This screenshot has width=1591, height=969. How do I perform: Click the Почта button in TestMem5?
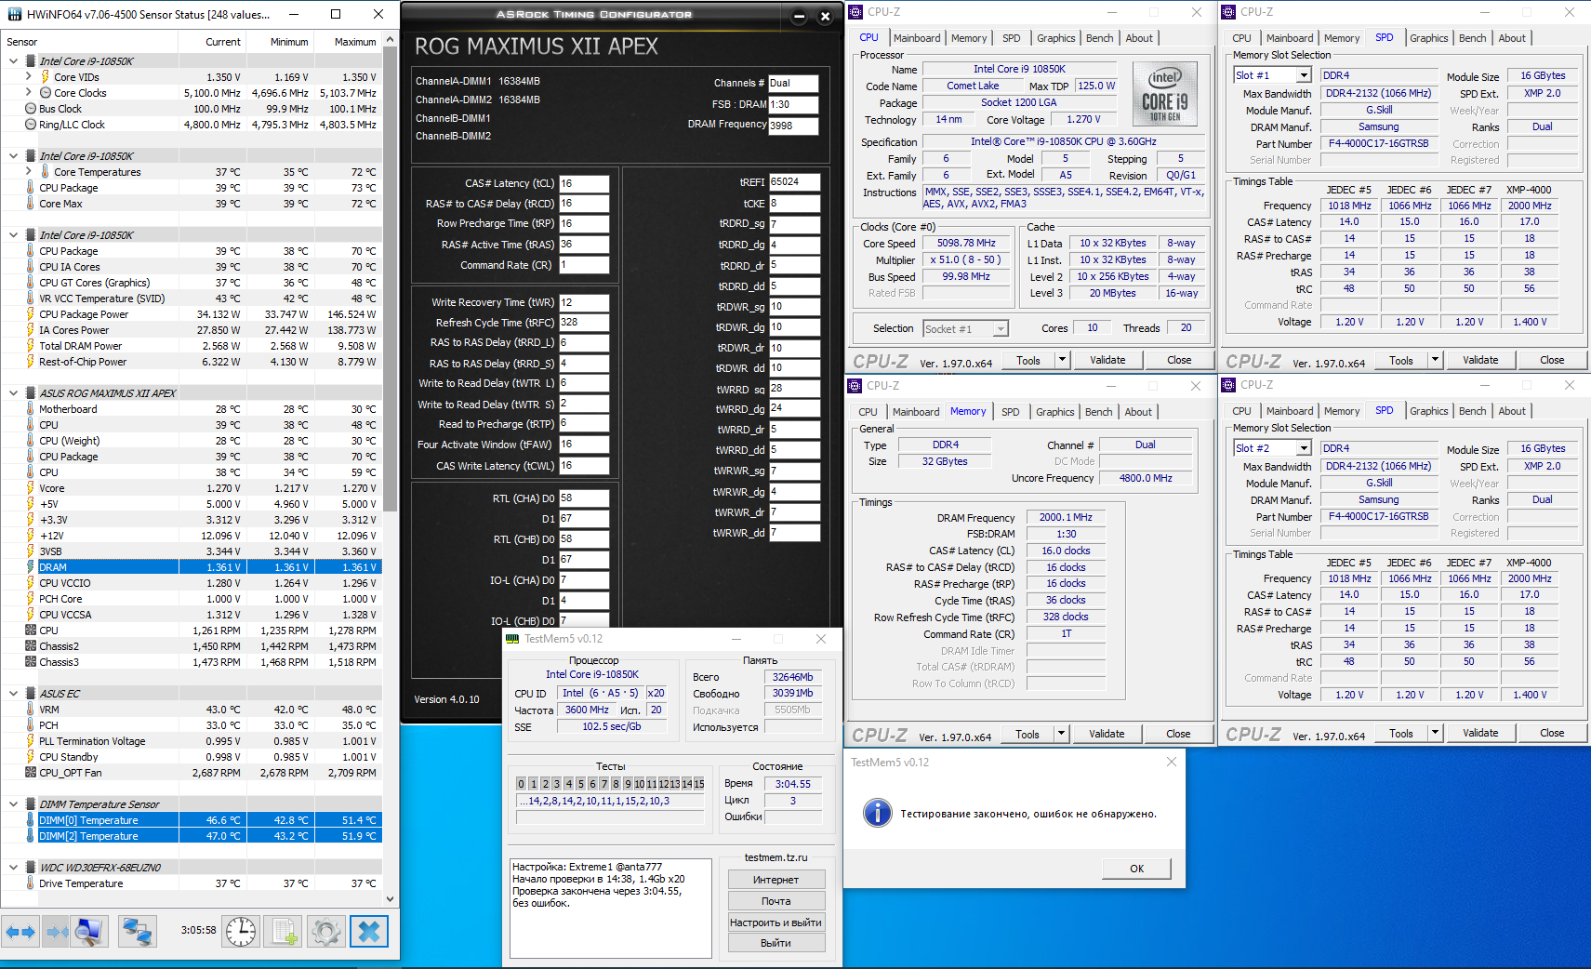pyautogui.click(x=776, y=901)
